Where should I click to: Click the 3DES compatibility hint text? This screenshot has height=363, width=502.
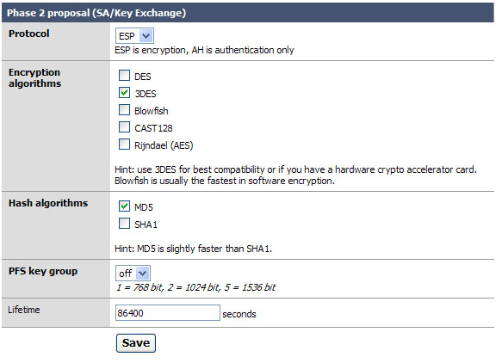pos(295,175)
